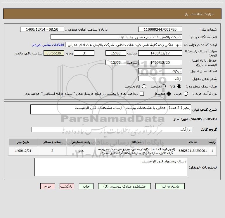Click the استان محل تحویل field مرکزی

point(160,71)
